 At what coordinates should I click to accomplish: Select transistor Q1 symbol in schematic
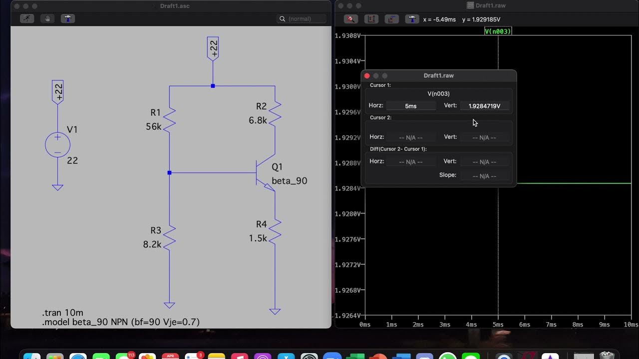[265, 173]
